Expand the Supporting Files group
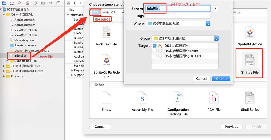This screenshot has width=271, height=140. [7, 61]
